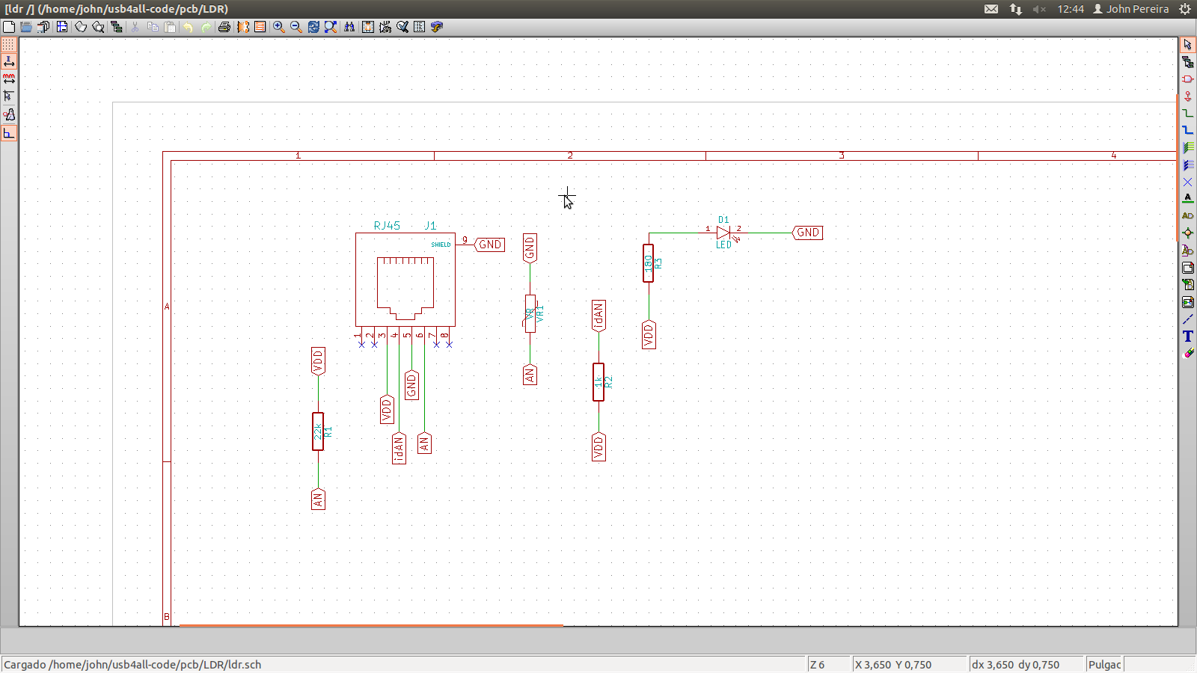Click the Cut scissors icon
Image resolution: width=1197 pixels, height=673 pixels.
click(x=135, y=27)
